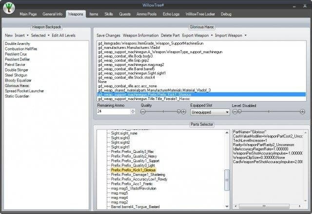Select Prefix_Damage1_Shattering in the tree
This screenshot has height=214, width=312.
(x=138, y=175)
